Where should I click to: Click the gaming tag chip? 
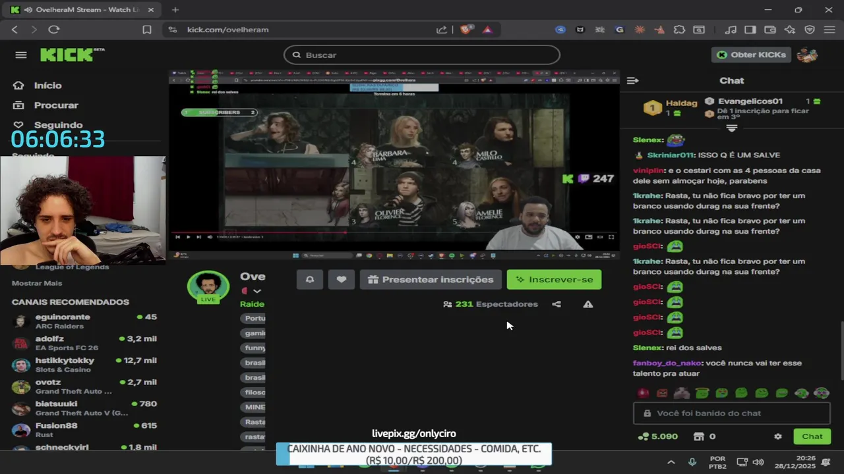[253, 333]
